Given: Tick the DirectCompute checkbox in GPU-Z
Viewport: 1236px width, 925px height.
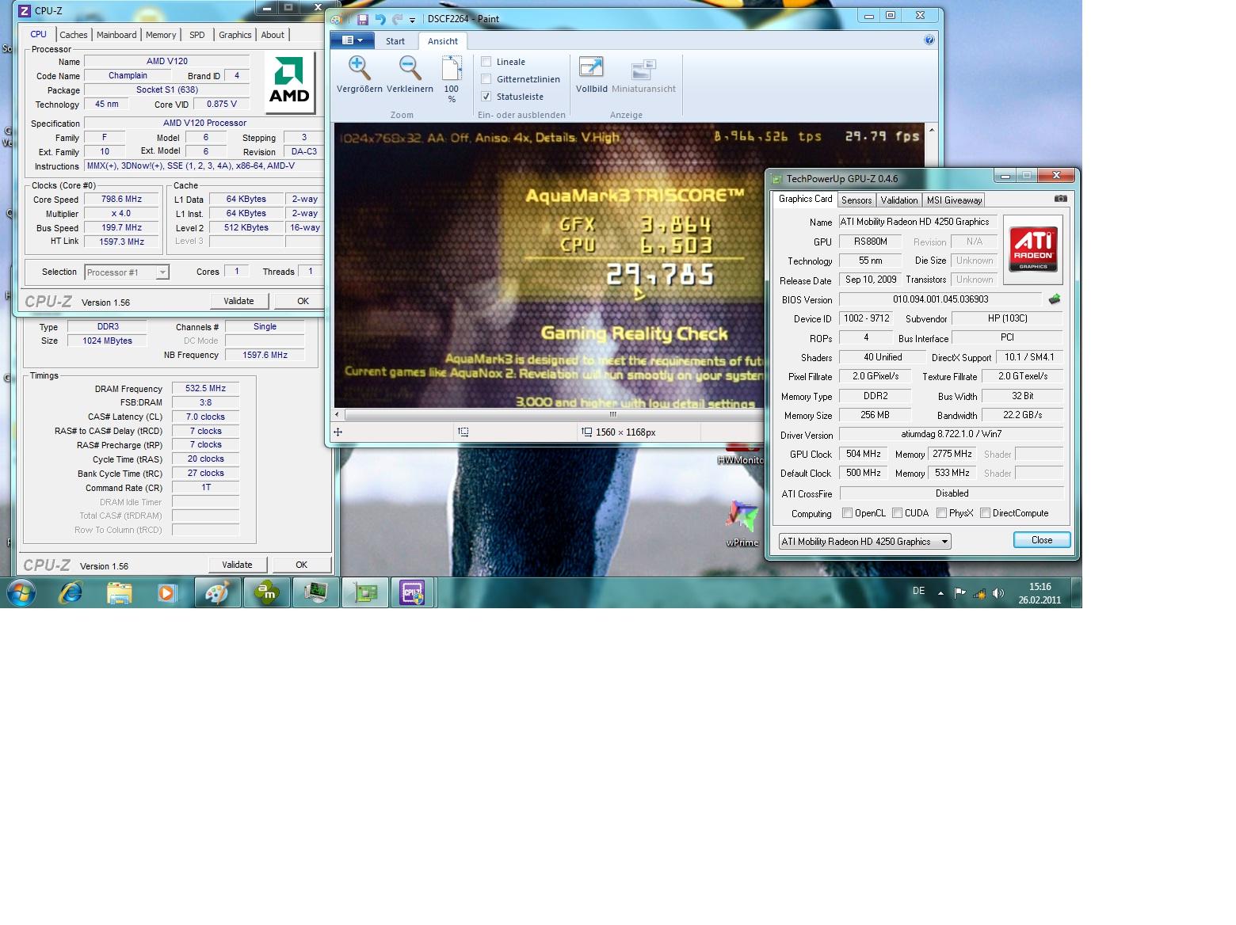Looking at the screenshot, I should pos(985,513).
